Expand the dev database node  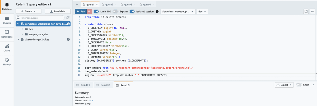(x=22, y=29)
